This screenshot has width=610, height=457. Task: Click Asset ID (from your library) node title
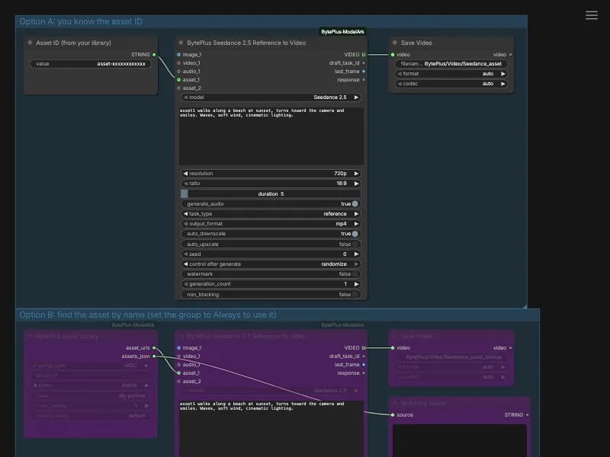(73, 43)
